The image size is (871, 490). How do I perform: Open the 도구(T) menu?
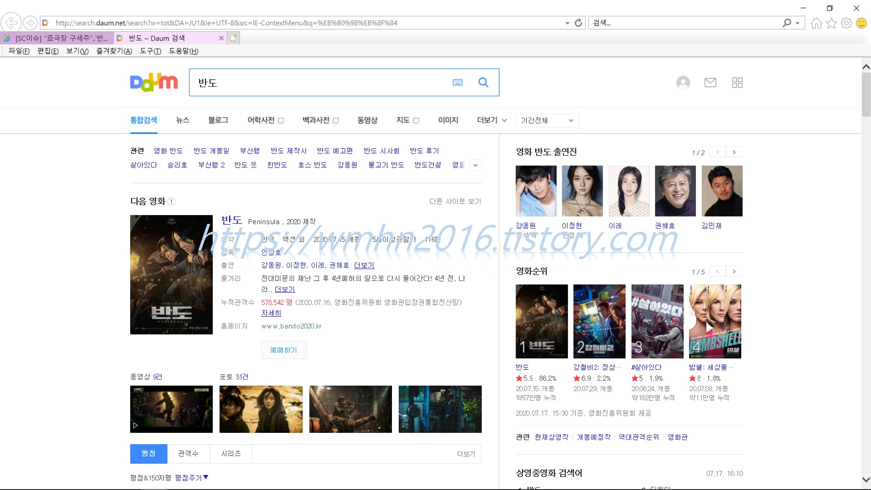(x=151, y=51)
